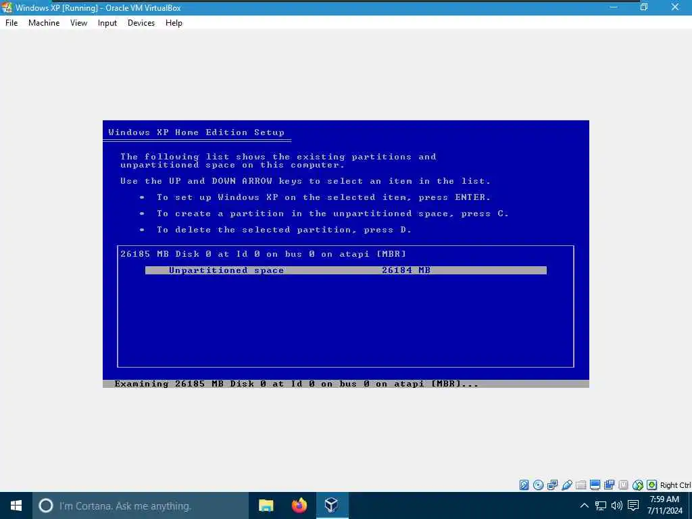Click the 'press C' create partition instruction
This screenshot has height=519, width=692.
click(x=332, y=214)
